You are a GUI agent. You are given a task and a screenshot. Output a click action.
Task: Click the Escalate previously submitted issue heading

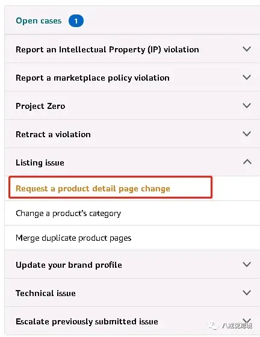coord(87,322)
